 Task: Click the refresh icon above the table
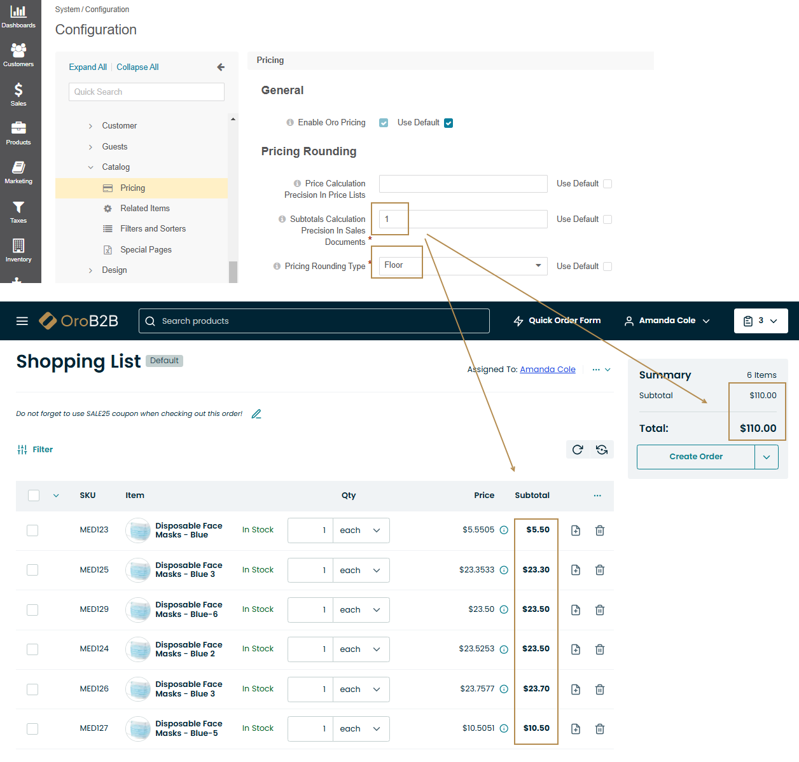pyautogui.click(x=578, y=450)
